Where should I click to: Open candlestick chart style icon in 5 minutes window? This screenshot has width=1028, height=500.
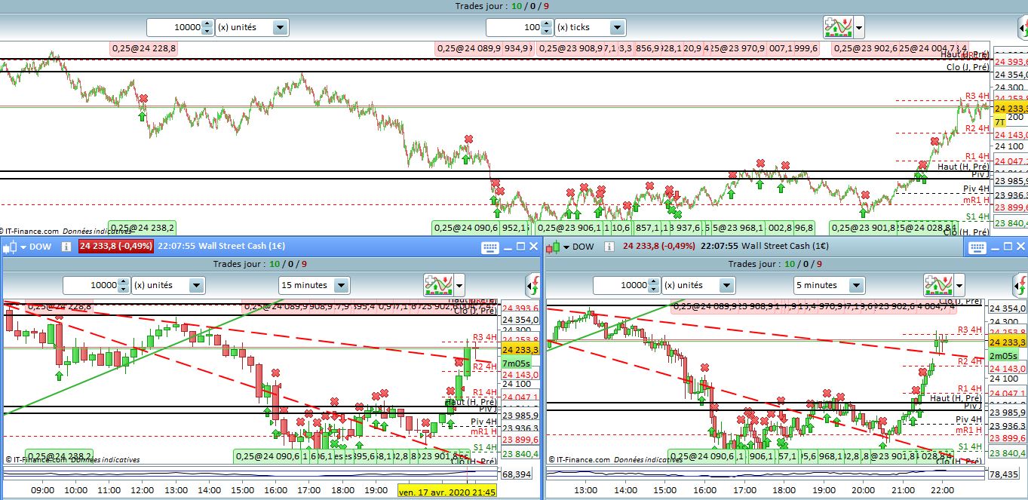click(553, 246)
